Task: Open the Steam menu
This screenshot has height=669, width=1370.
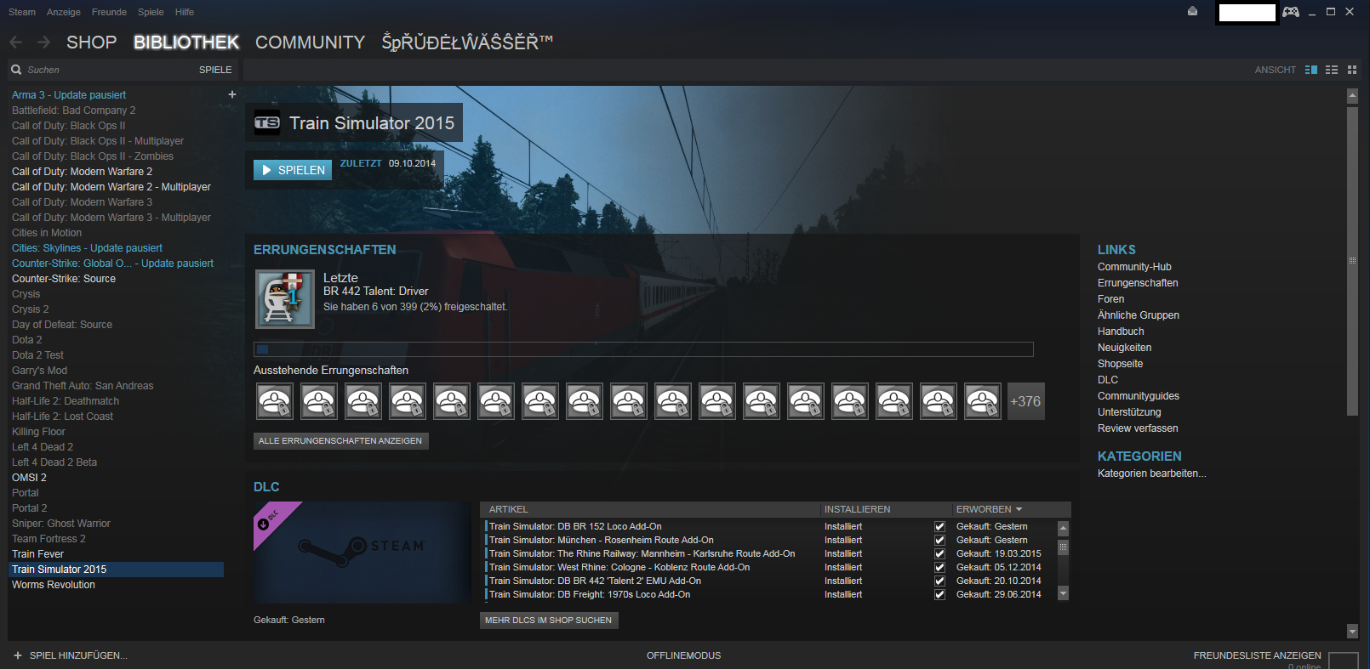Action: pos(22,12)
